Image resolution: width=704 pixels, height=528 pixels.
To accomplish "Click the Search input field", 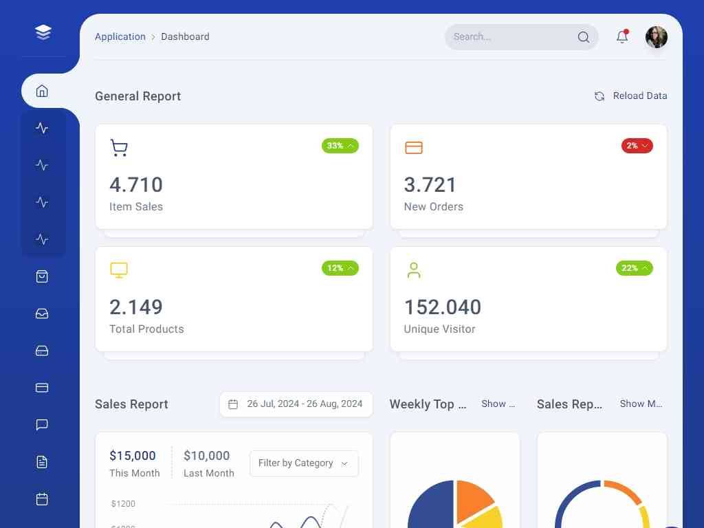I will coord(512,37).
